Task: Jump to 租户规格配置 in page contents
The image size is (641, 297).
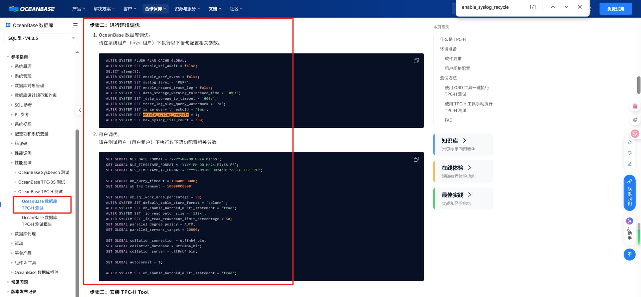Action: (457, 68)
